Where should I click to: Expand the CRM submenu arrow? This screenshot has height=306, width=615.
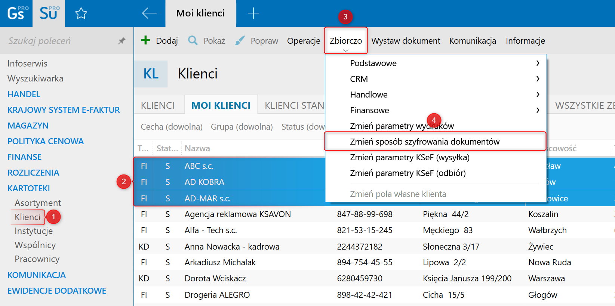(x=538, y=79)
